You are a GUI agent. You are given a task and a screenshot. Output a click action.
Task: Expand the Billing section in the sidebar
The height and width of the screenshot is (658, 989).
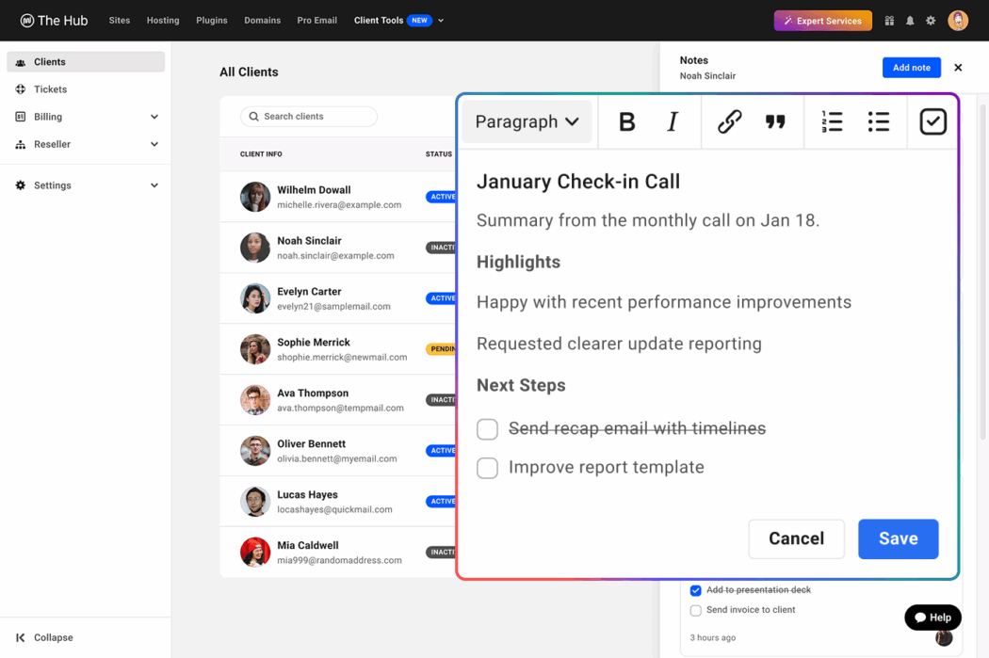[x=85, y=117]
